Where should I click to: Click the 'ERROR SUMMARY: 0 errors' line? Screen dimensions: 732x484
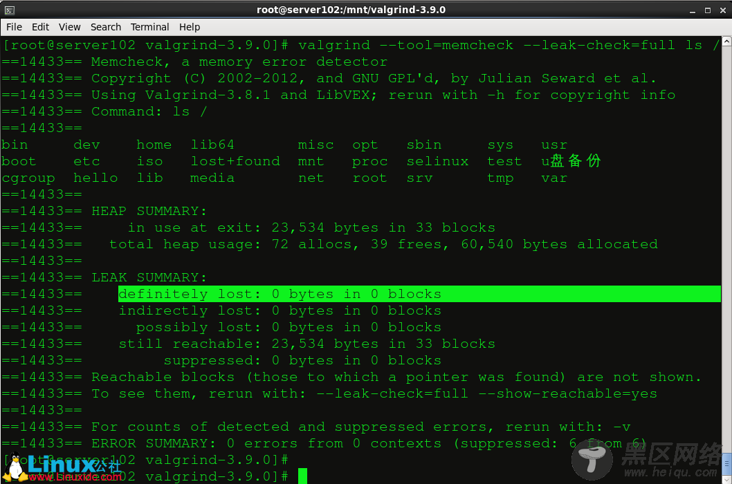click(x=369, y=443)
